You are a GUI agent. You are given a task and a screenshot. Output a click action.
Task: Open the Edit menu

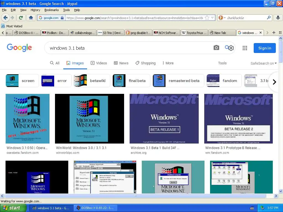(x=13, y=10)
